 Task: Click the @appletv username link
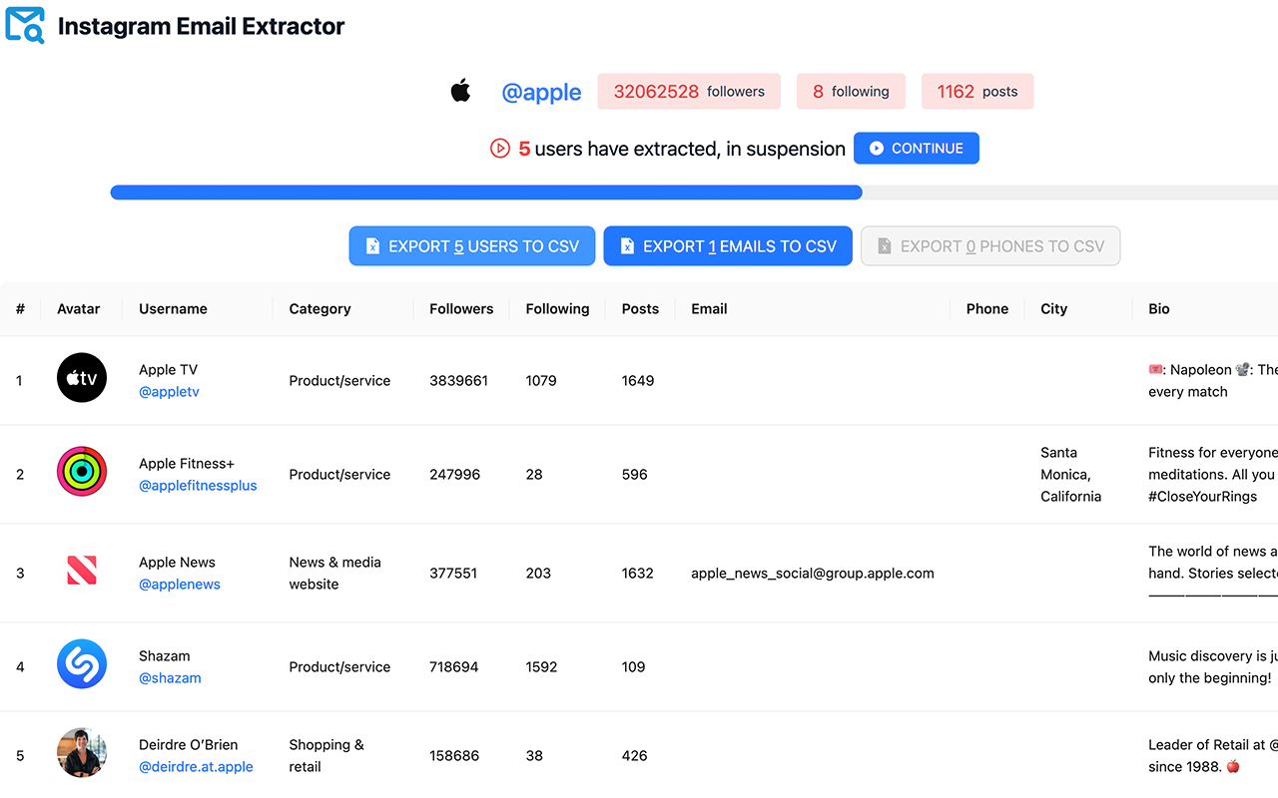click(169, 391)
